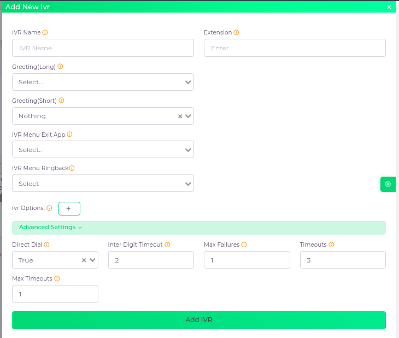Image resolution: width=399 pixels, height=338 pixels.
Task: Add a new Ivr Option with plus button
Action: (69, 208)
